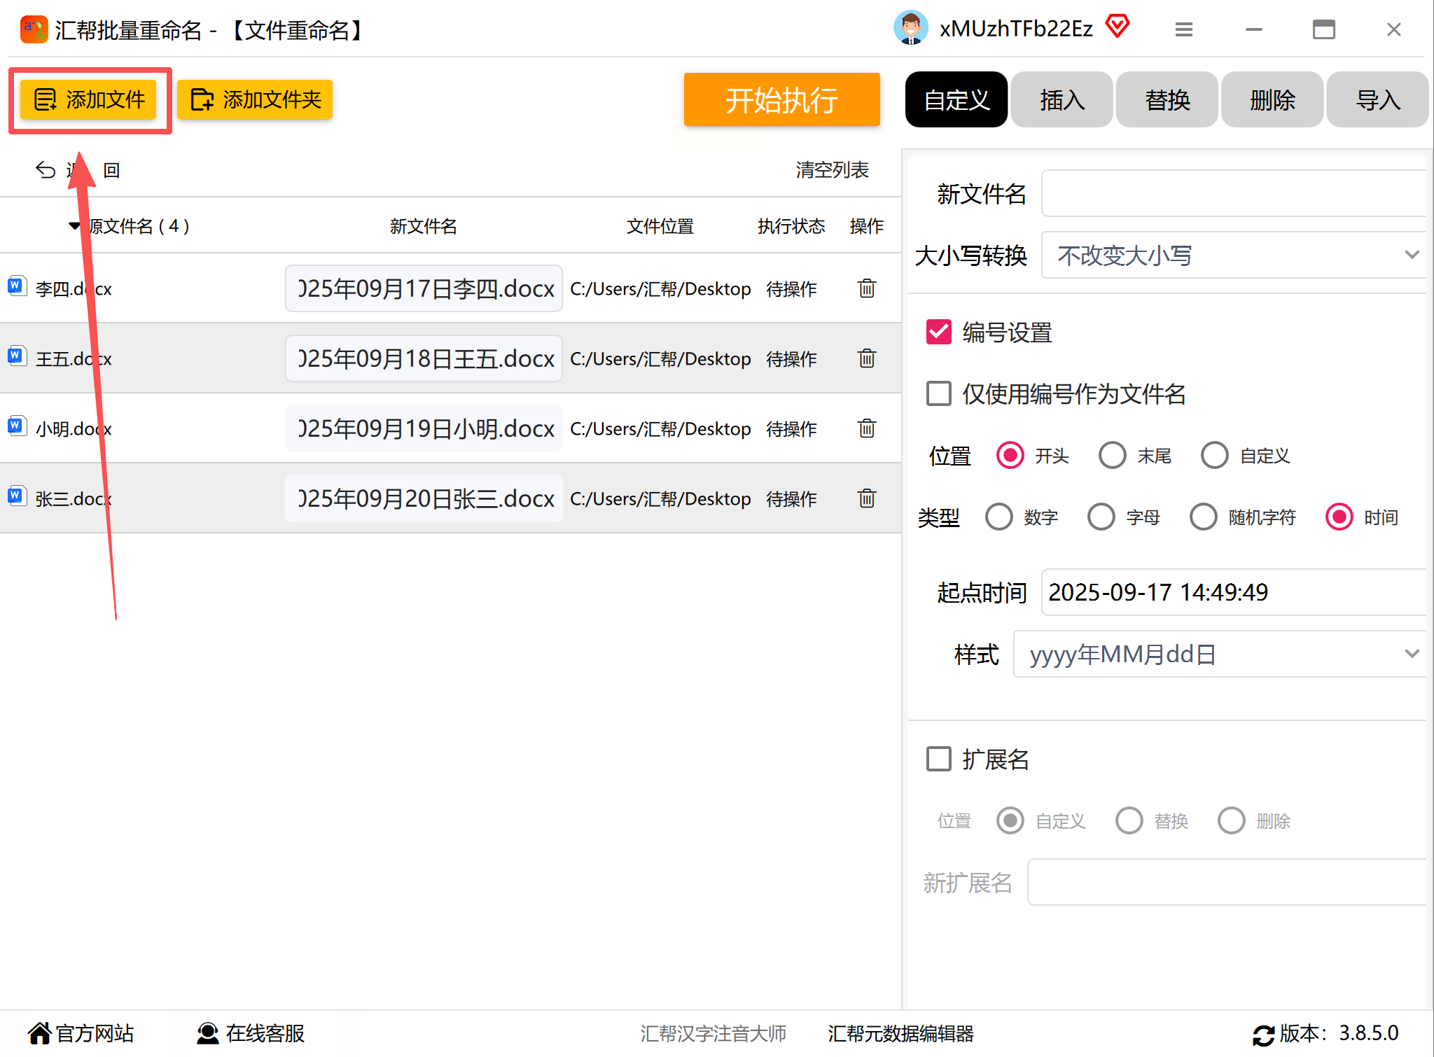Open the hamburger menu icon
The height and width of the screenshot is (1057, 1434).
point(1183,29)
